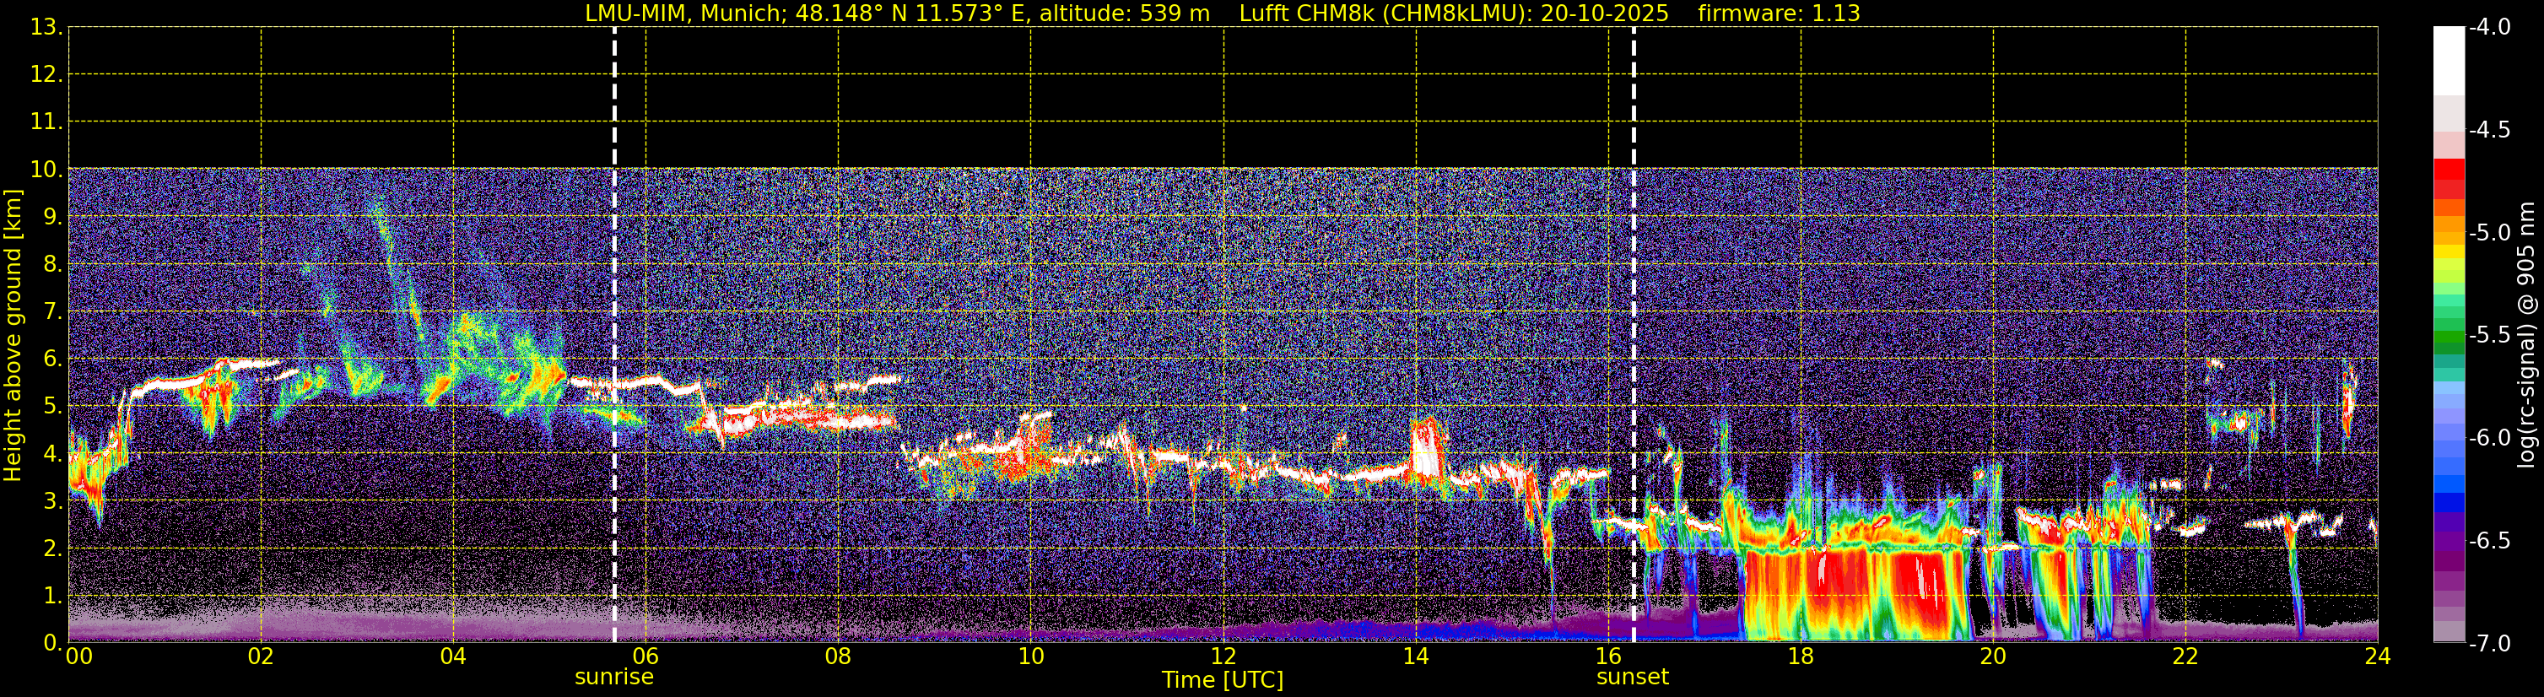Click the '16' time axis tick label
Viewport: 2544px width, 697px height.
click(1609, 656)
